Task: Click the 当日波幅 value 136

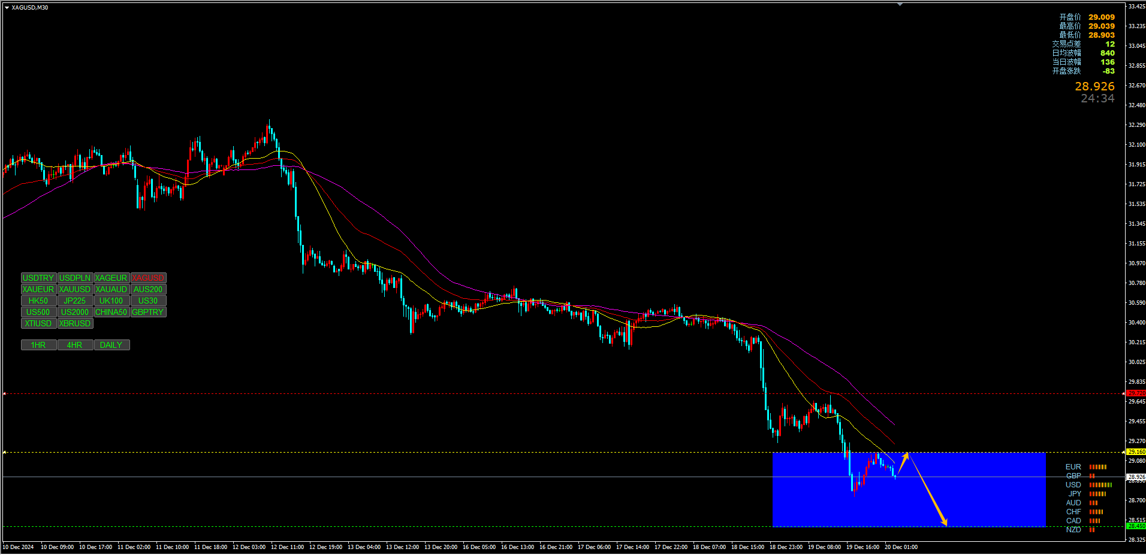Action: (1108, 62)
